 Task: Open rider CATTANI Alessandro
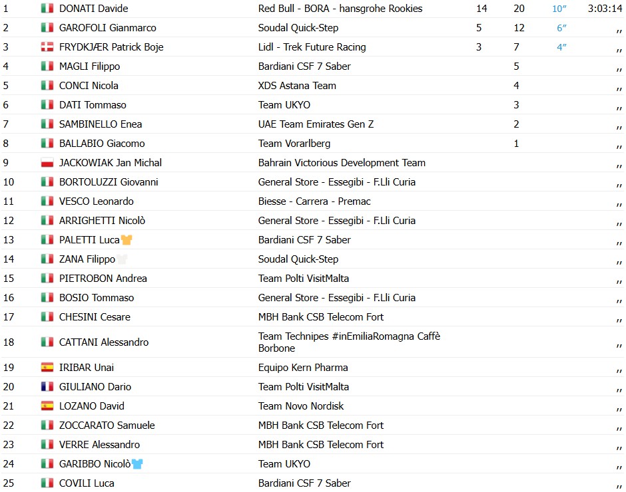[104, 342]
